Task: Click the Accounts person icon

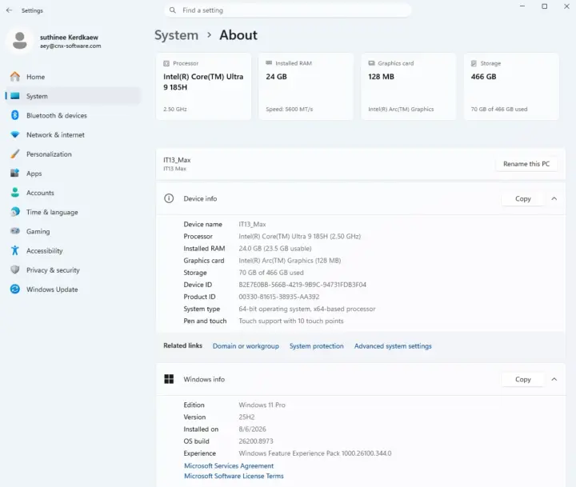Action: point(15,193)
